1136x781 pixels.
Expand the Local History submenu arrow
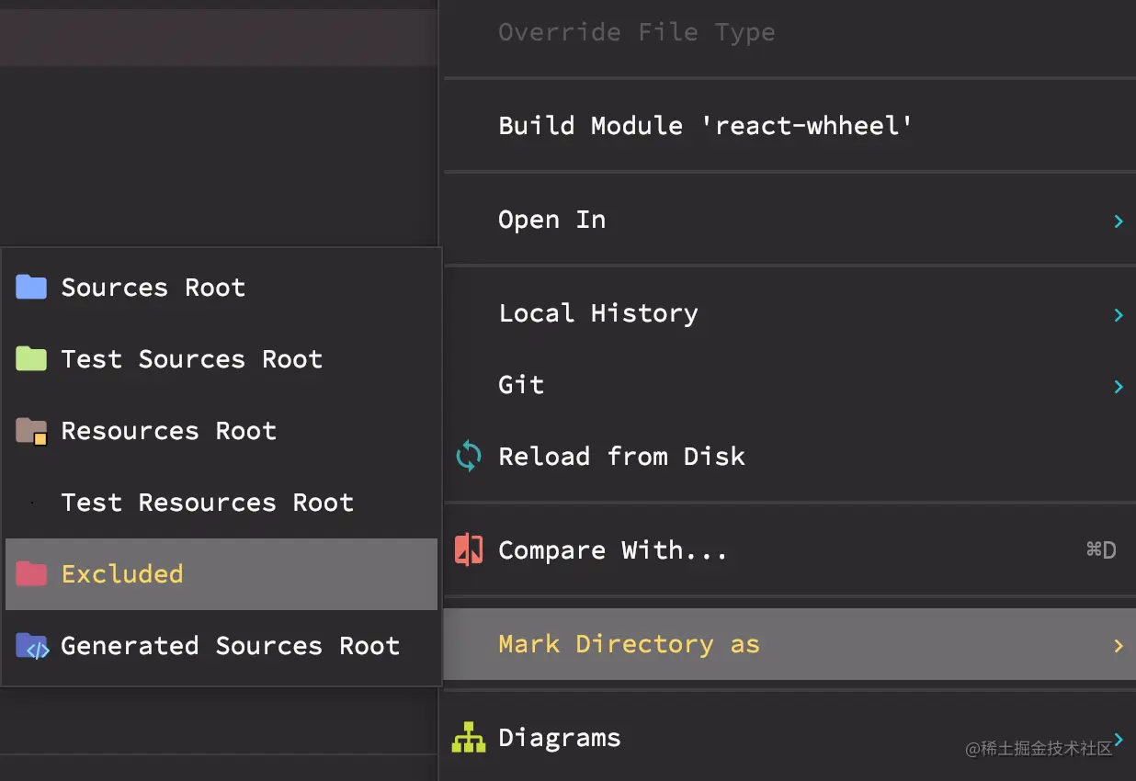[x=1118, y=314]
